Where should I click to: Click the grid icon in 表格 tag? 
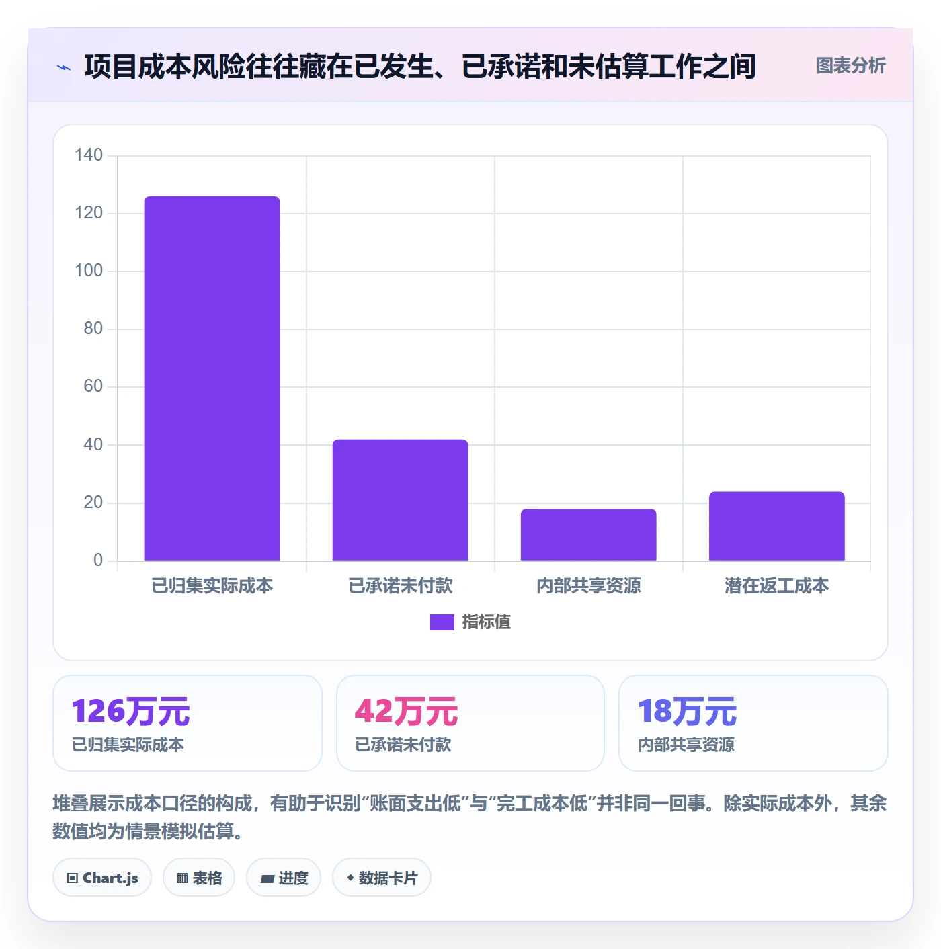(x=182, y=878)
